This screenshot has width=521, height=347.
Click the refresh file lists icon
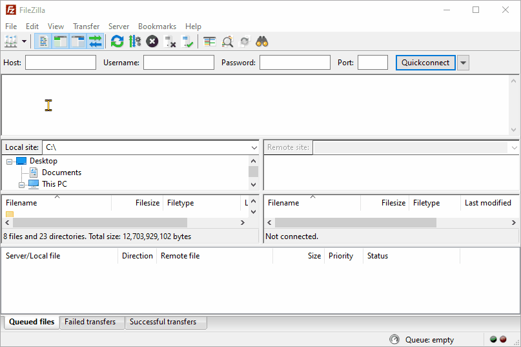tap(117, 41)
